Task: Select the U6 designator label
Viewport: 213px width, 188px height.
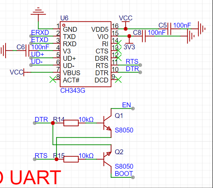Action: pos(64,18)
